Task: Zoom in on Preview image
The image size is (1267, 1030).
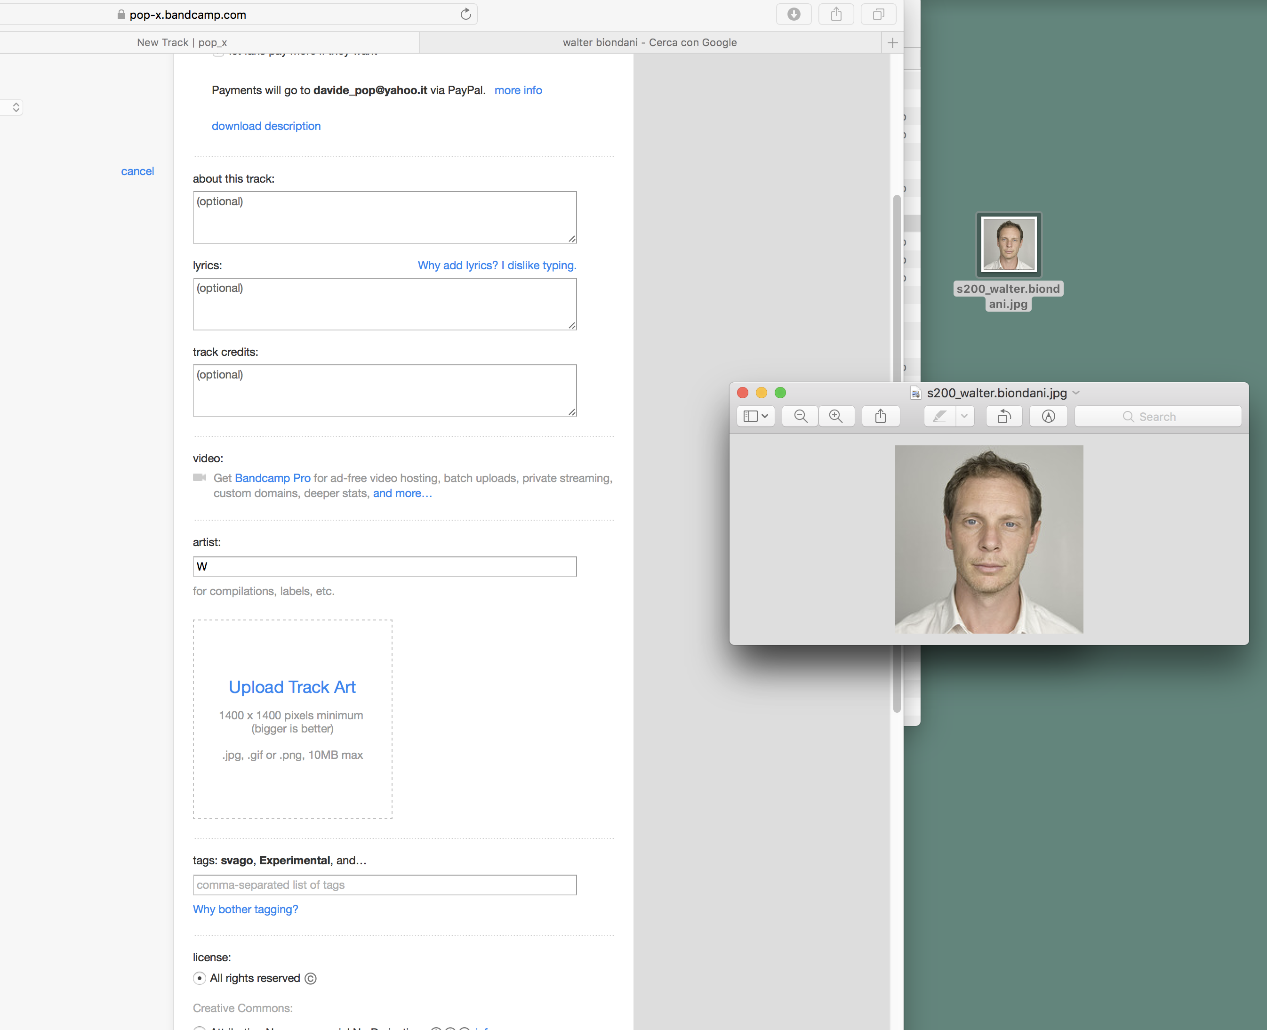Action: [836, 417]
